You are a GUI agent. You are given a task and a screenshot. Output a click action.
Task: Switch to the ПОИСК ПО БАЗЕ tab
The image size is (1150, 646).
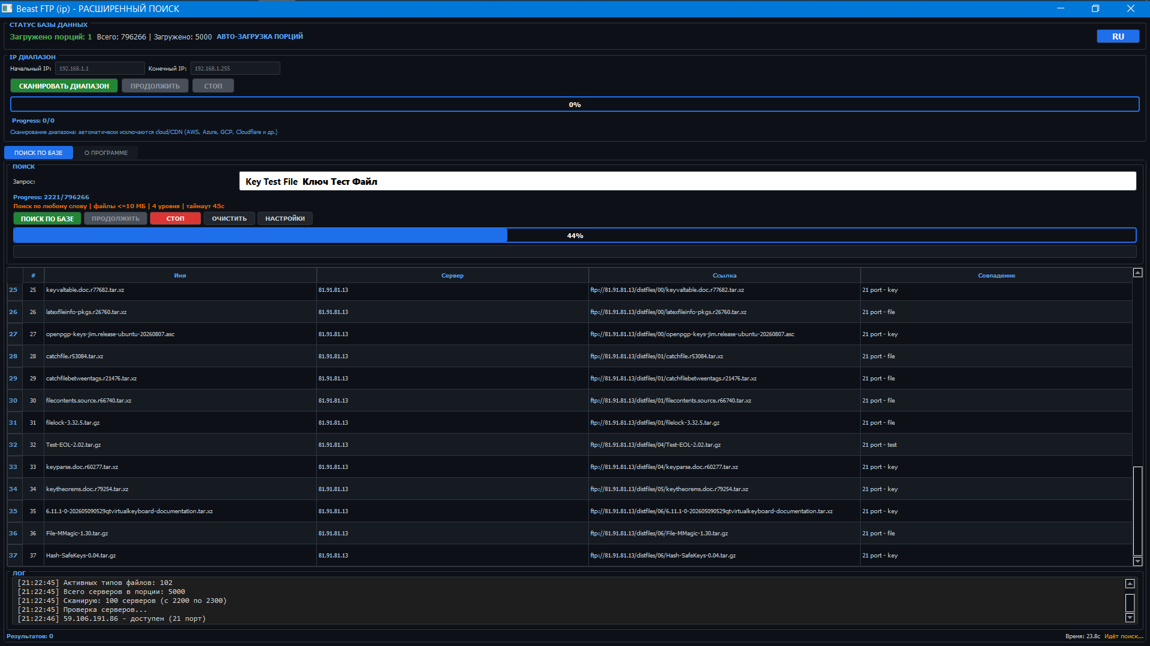pyautogui.click(x=38, y=153)
